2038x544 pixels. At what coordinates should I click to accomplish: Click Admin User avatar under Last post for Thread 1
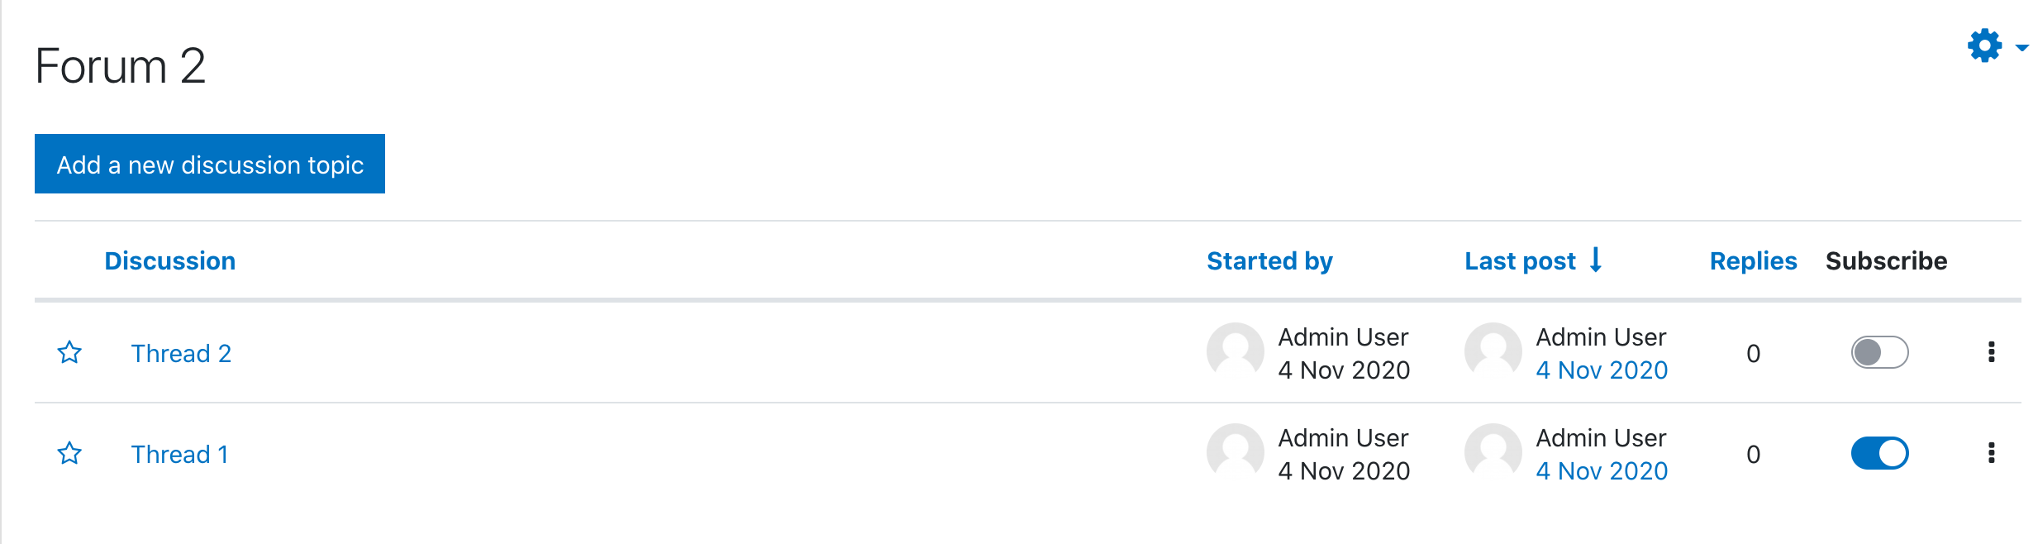point(1493,452)
